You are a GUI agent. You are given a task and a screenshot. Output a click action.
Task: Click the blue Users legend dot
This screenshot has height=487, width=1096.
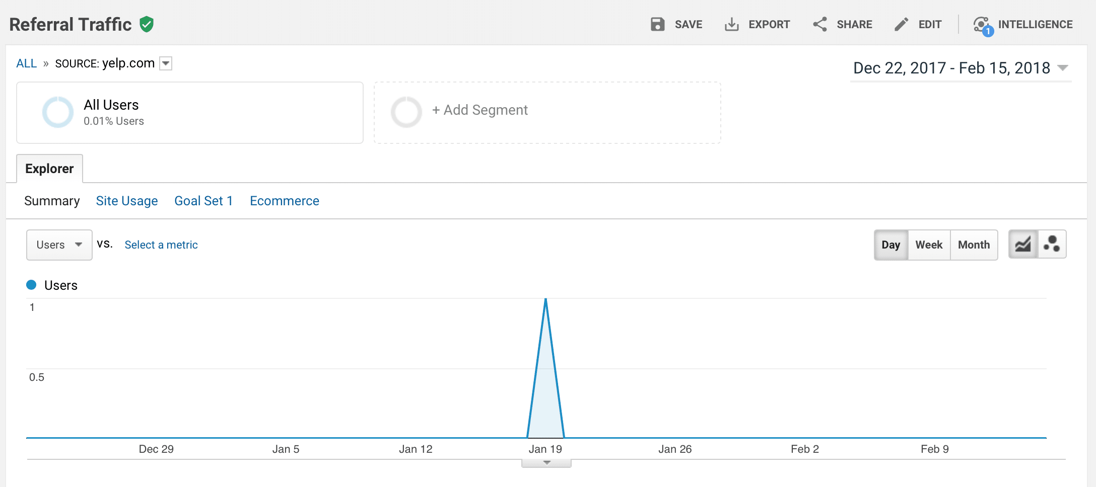click(31, 285)
